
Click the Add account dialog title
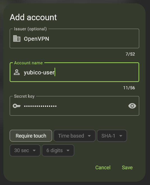click(33, 17)
